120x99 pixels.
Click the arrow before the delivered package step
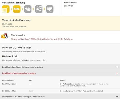[x=44, y=9]
